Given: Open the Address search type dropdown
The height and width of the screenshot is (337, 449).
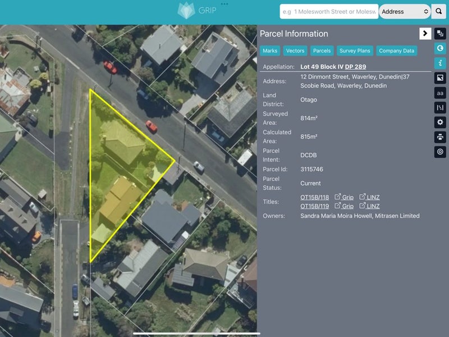Looking at the screenshot, I should pos(405,12).
